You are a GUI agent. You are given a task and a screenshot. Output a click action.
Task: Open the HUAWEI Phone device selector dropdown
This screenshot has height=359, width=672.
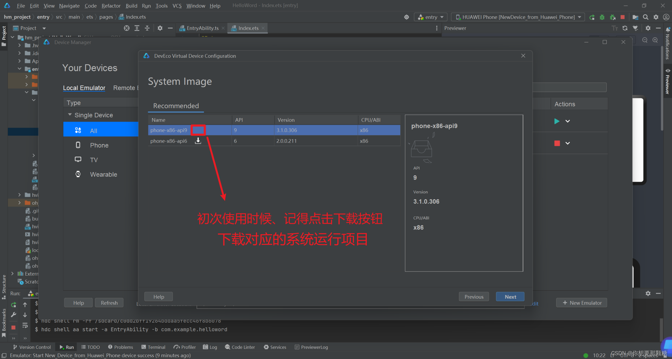pyautogui.click(x=518, y=17)
